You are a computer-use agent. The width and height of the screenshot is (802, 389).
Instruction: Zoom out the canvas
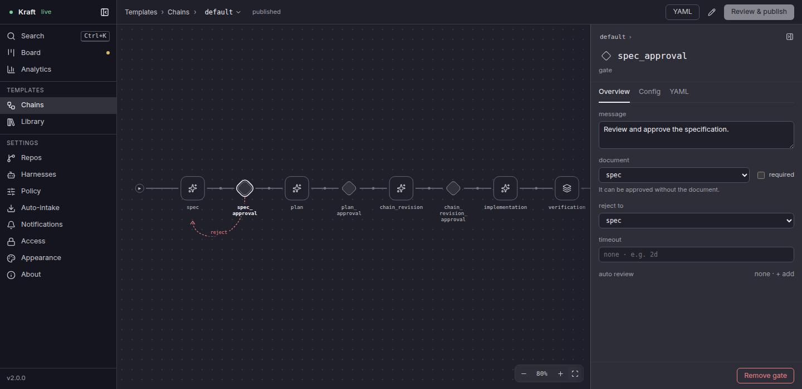(x=524, y=374)
